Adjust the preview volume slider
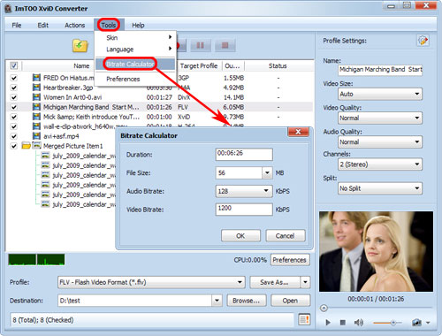Viewport: 442px width, 336px height. click(x=392, y=323)
